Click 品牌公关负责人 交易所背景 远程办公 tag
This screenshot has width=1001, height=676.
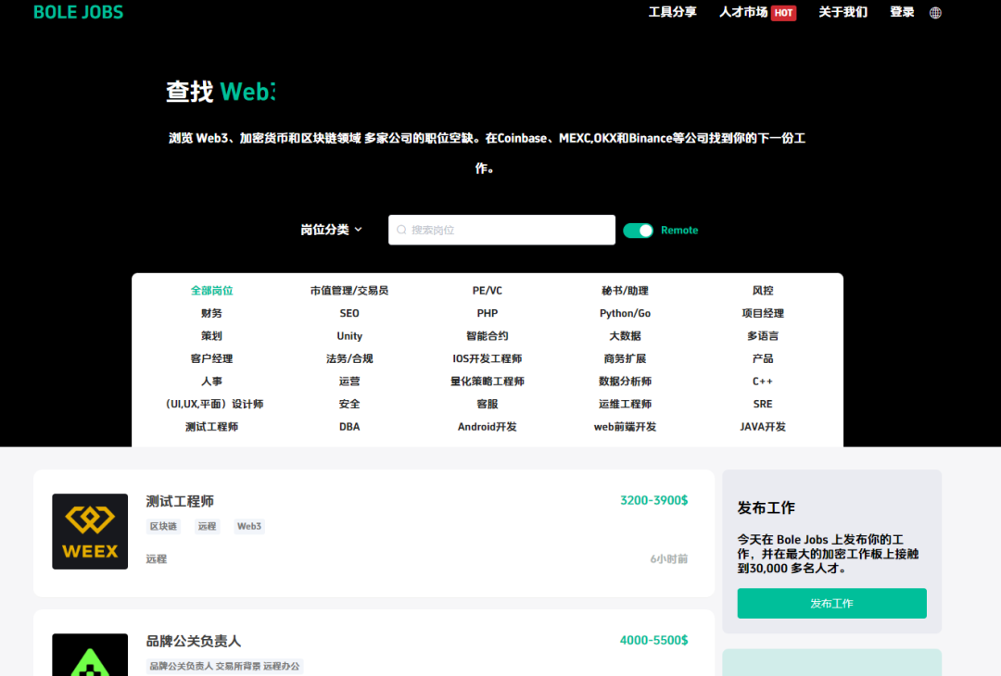(224, 667)
